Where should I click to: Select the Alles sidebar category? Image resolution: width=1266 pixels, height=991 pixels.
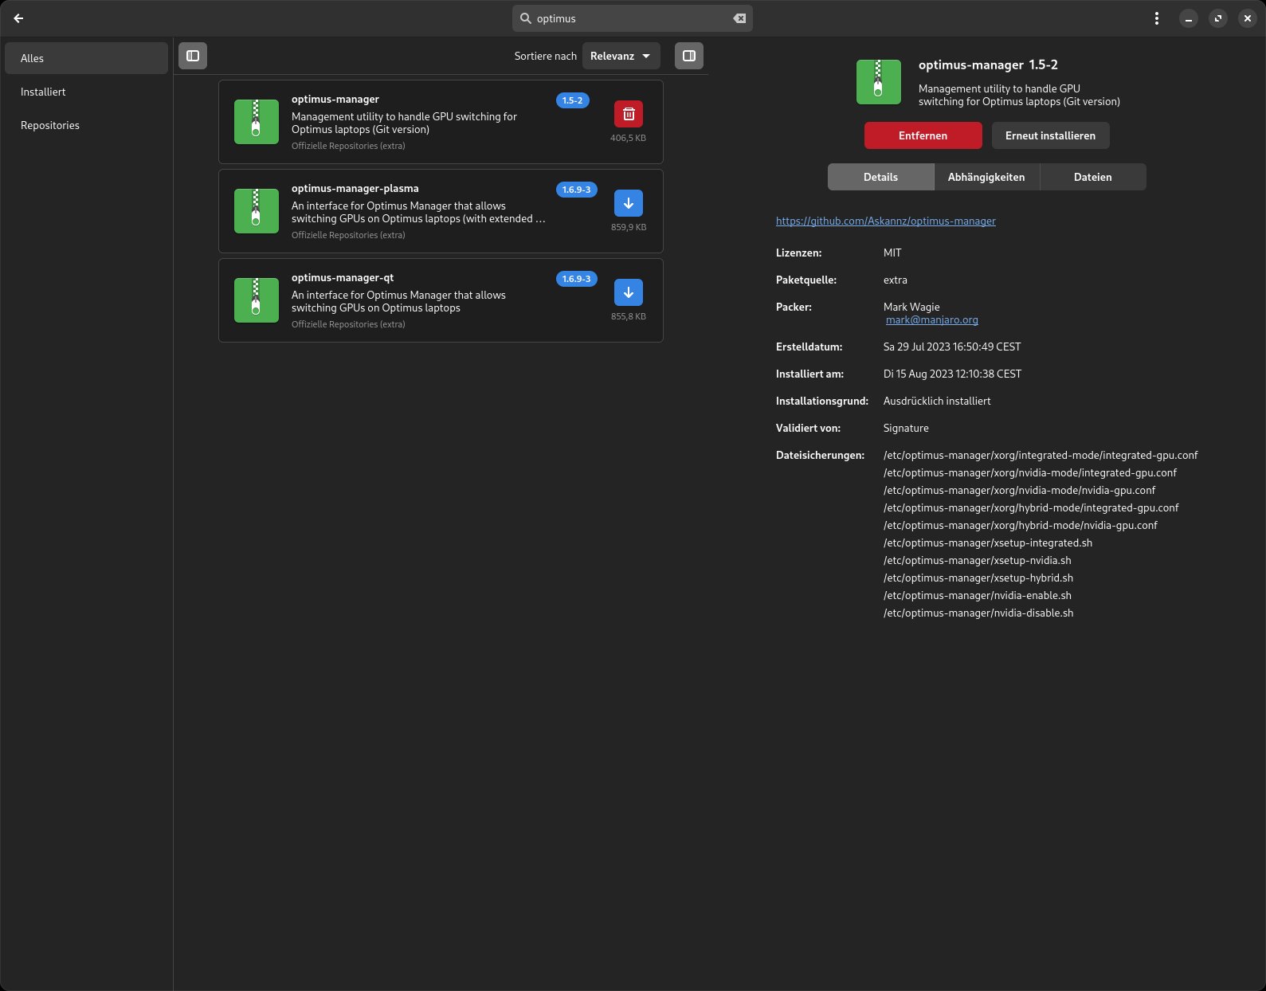86,58
